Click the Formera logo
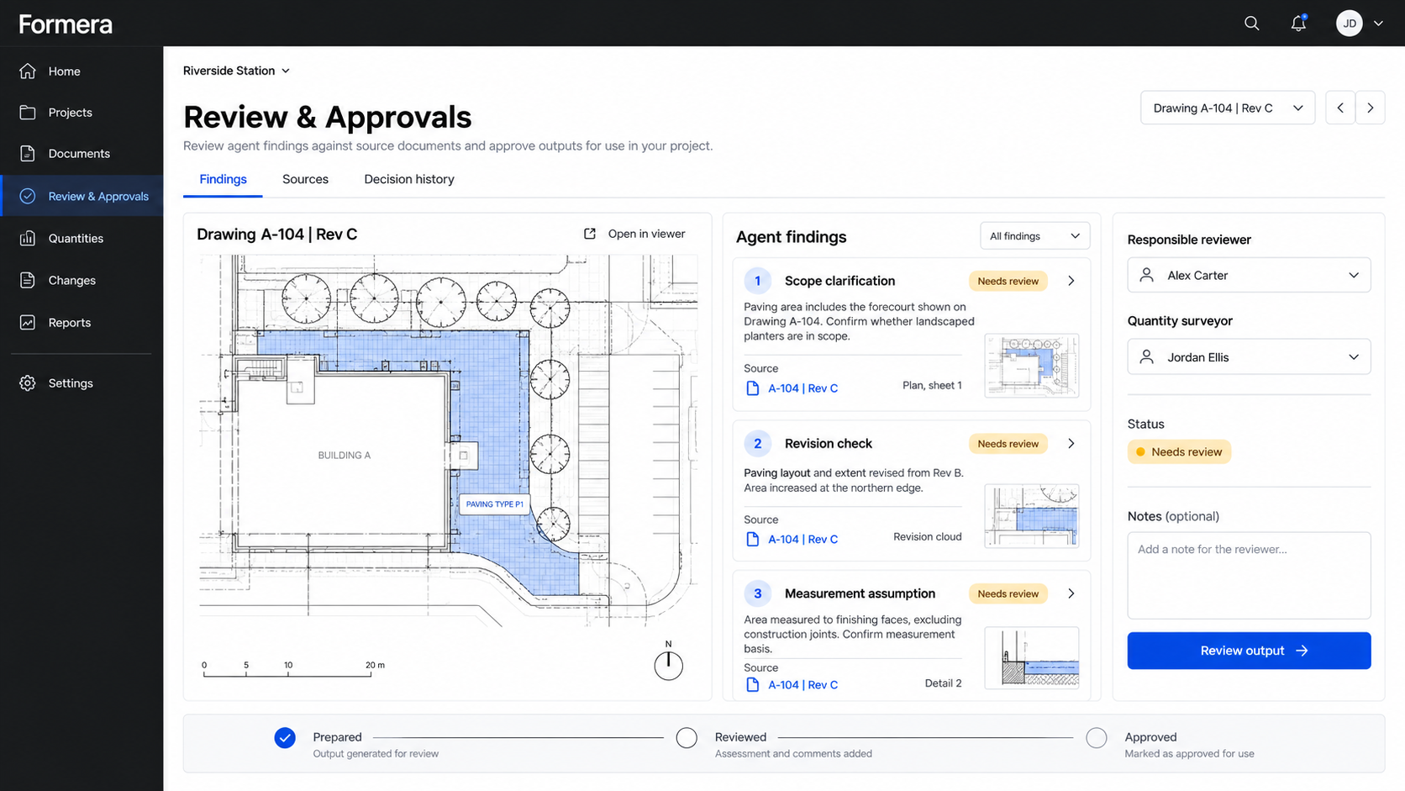The height and width of the screenshot is (791, 1405). tap(66, 24)
